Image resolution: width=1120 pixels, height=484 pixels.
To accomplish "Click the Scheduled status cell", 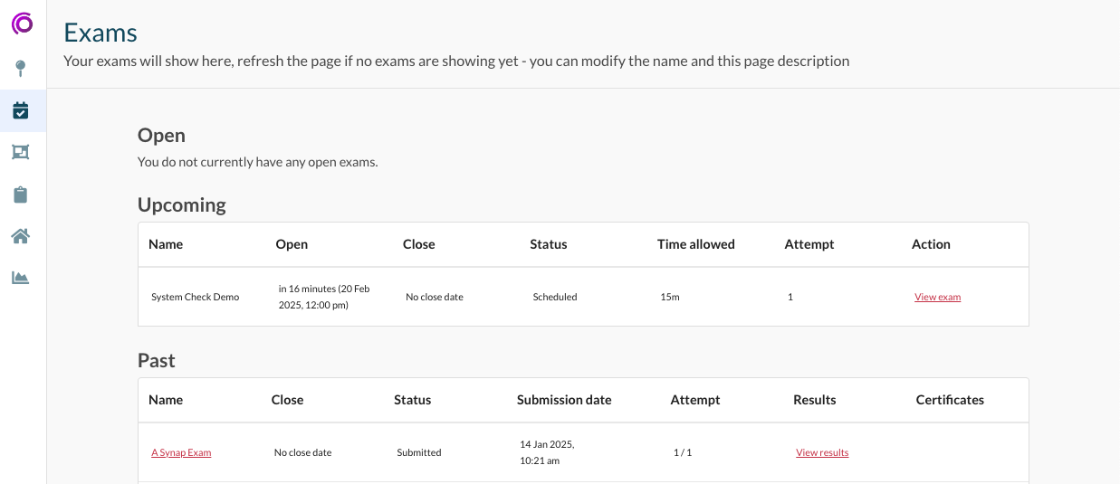I will [x=555, y=297].
